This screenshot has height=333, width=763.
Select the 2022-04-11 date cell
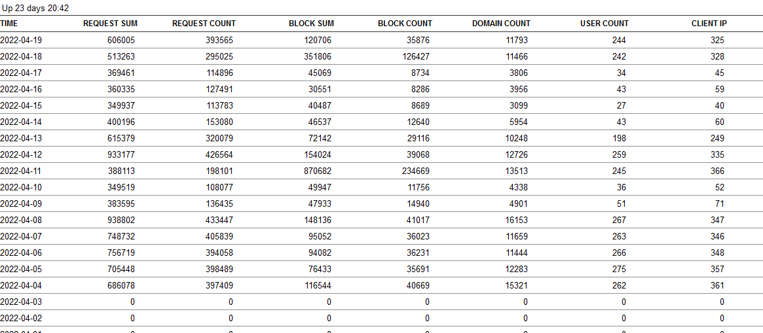pos(21,171)
